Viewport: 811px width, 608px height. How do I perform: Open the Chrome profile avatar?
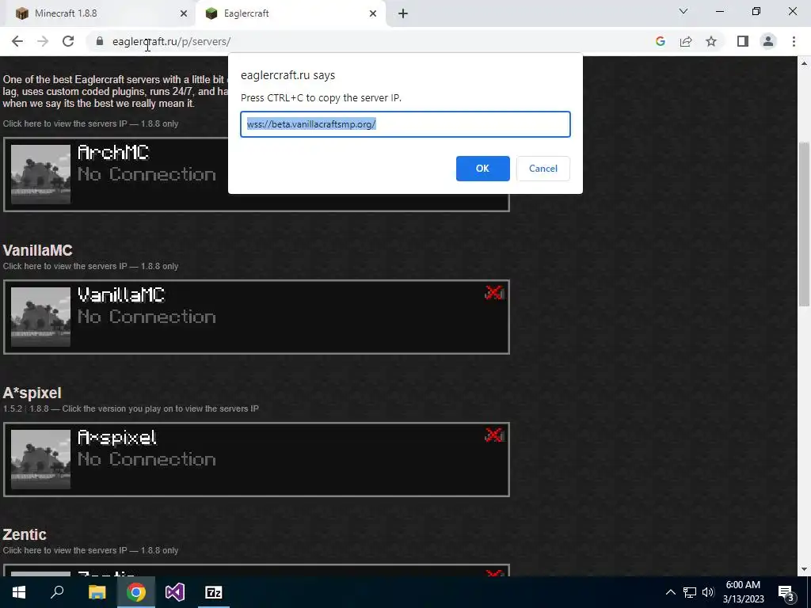click(768, 41)
